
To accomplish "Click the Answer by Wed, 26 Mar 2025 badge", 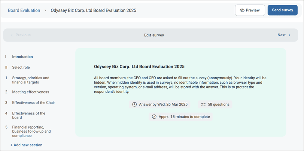I will click(x=160, y=105).
